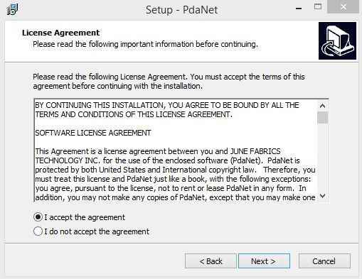This screenshot has width=362, height=279.
Task: Click the "JUNE FABRICS" text in the license
Action: pyautogui.click(x=255, y=151)
